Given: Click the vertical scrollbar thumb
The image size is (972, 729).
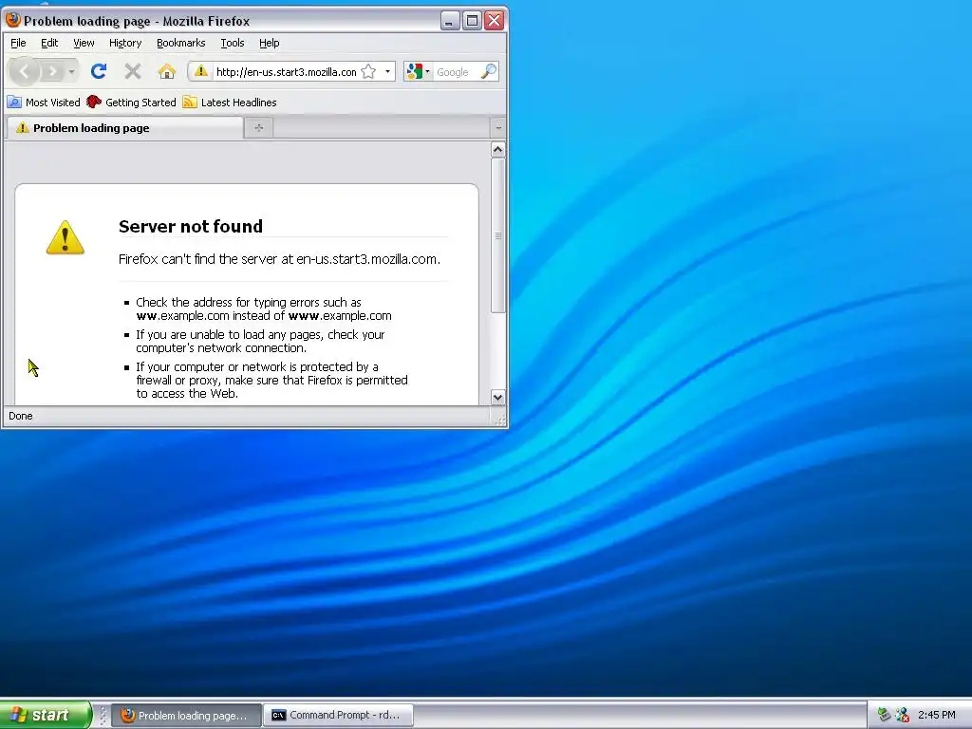Looking at the screenshot, I should [x=497, y=235].
